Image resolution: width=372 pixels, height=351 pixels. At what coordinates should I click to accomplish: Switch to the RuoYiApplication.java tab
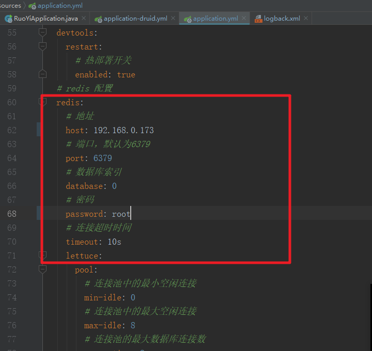(45, 19)
